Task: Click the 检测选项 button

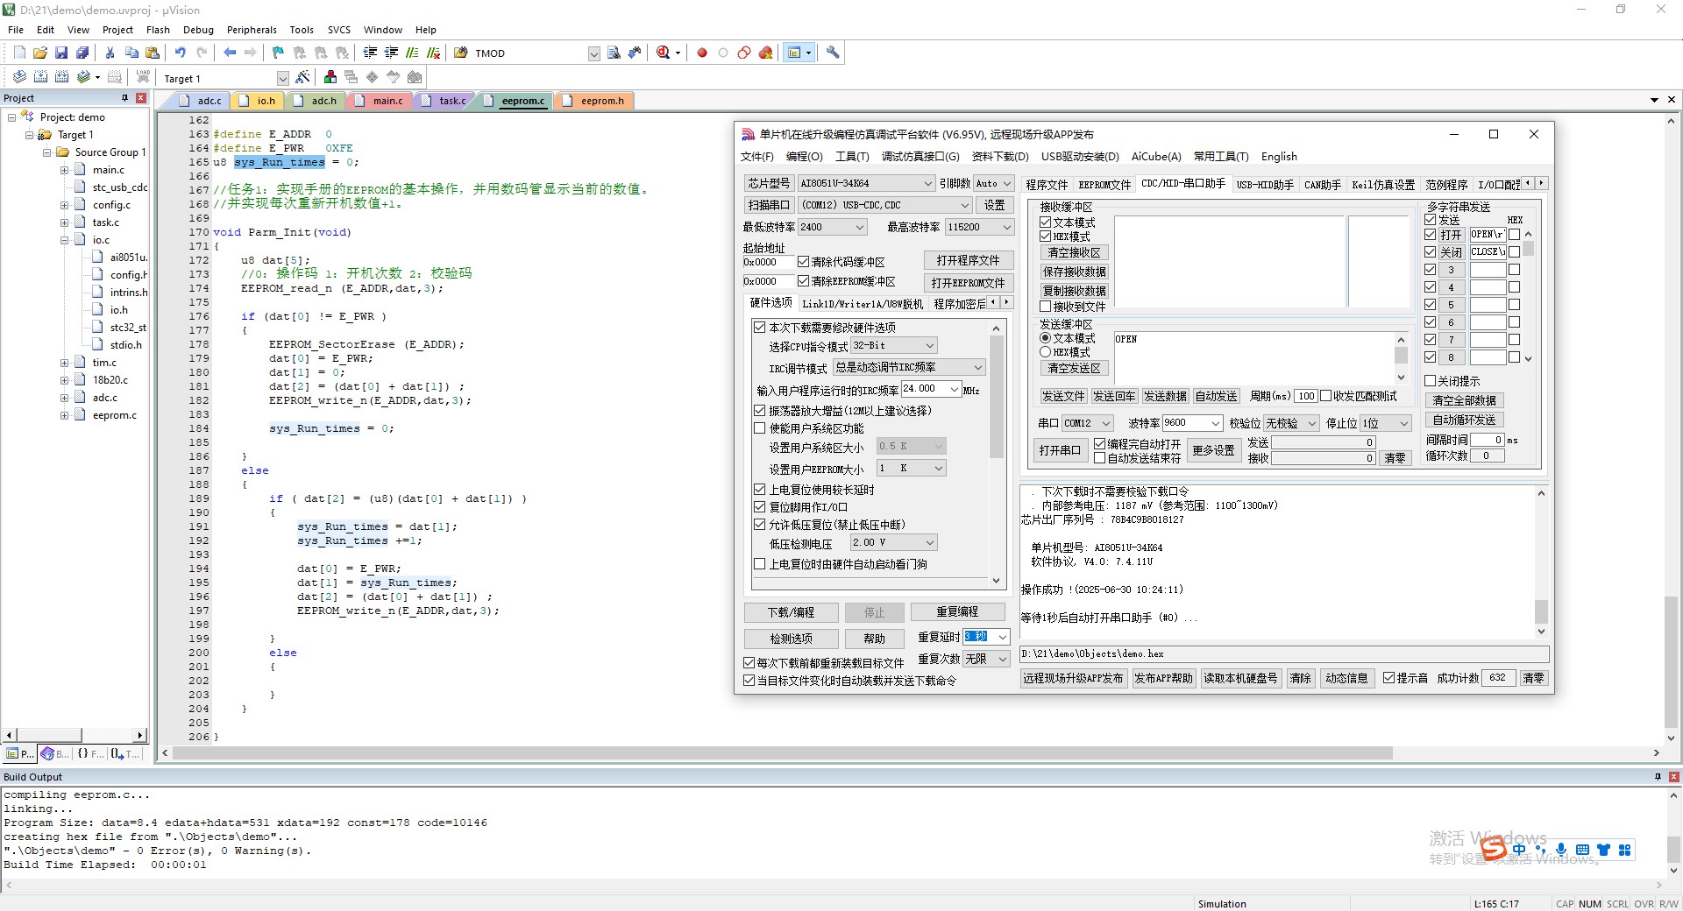Action: click(791, 639)
